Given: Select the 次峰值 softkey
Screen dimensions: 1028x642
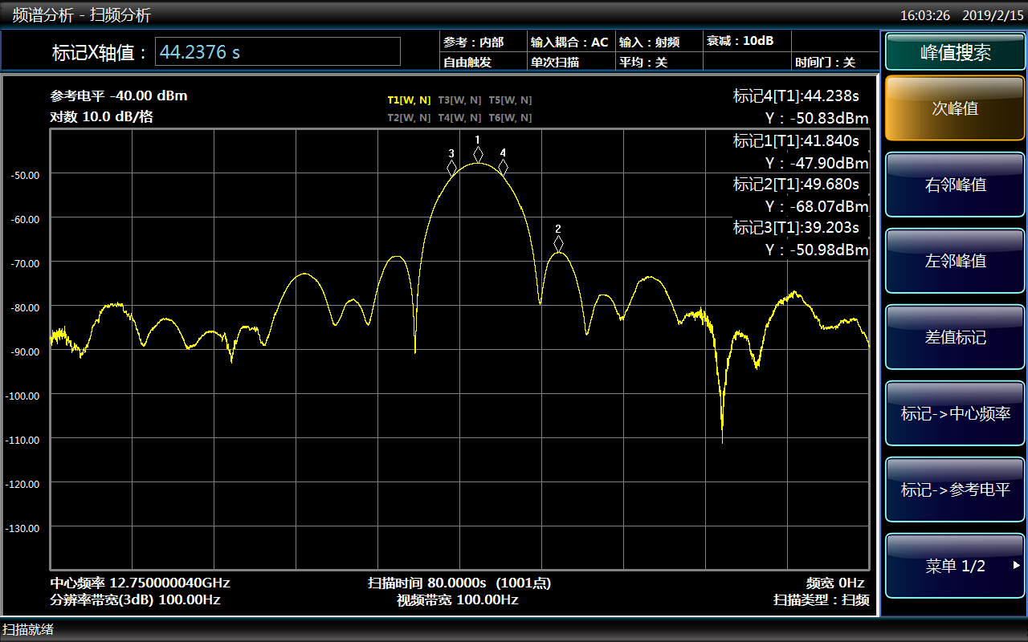Looking at the screenshot, I should [x=955, y=108].
